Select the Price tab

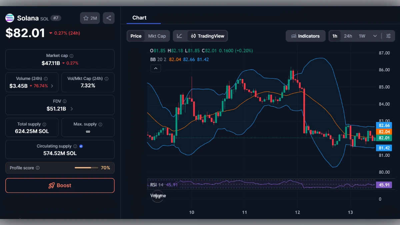tap(136, 36)
